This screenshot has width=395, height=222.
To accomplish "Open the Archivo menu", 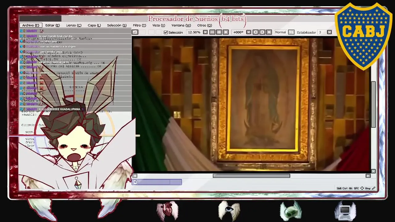I will click(x=31, y=25).
